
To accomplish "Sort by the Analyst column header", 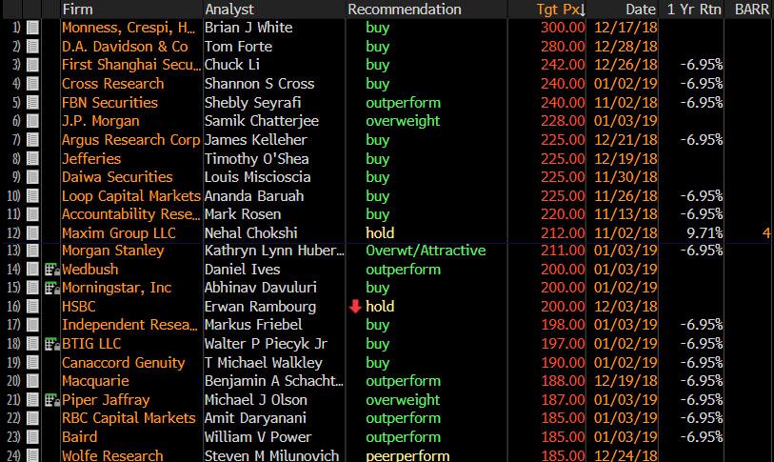I will point(229,10).
